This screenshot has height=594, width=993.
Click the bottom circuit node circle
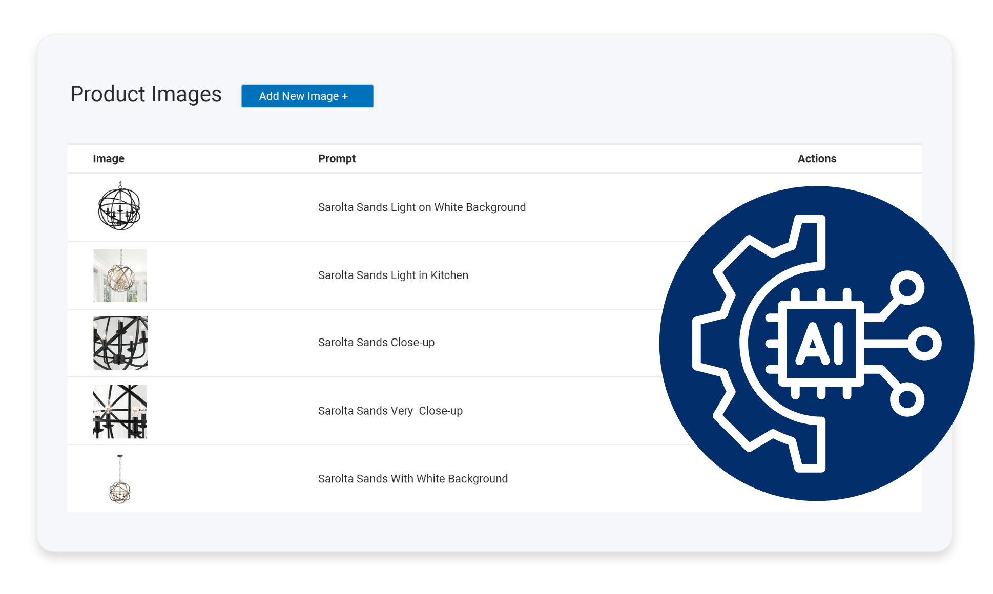[x=907, y=399]
